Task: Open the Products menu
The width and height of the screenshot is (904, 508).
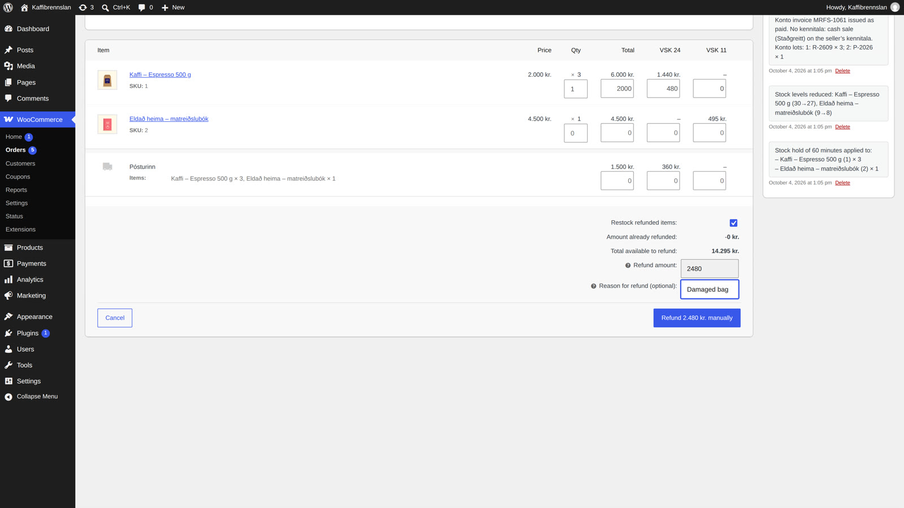Action: (37, 248)
